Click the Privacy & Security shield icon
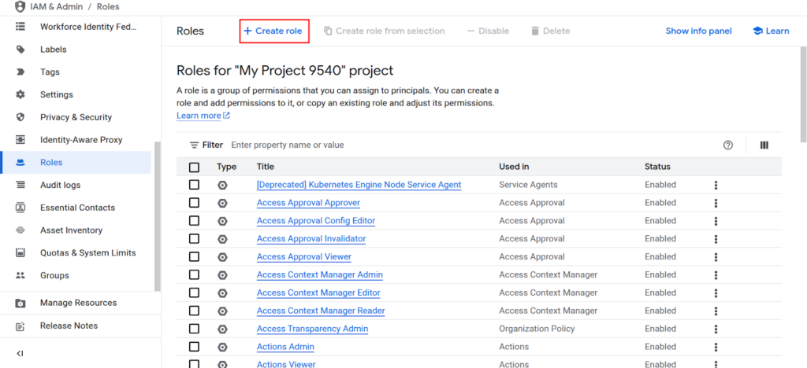Image resolution: width=807 pixels, height=368 pixels. click(x=20, y=117)
